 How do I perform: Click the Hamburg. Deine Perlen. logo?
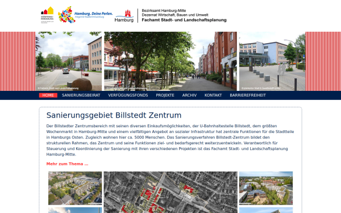point(85,15)
